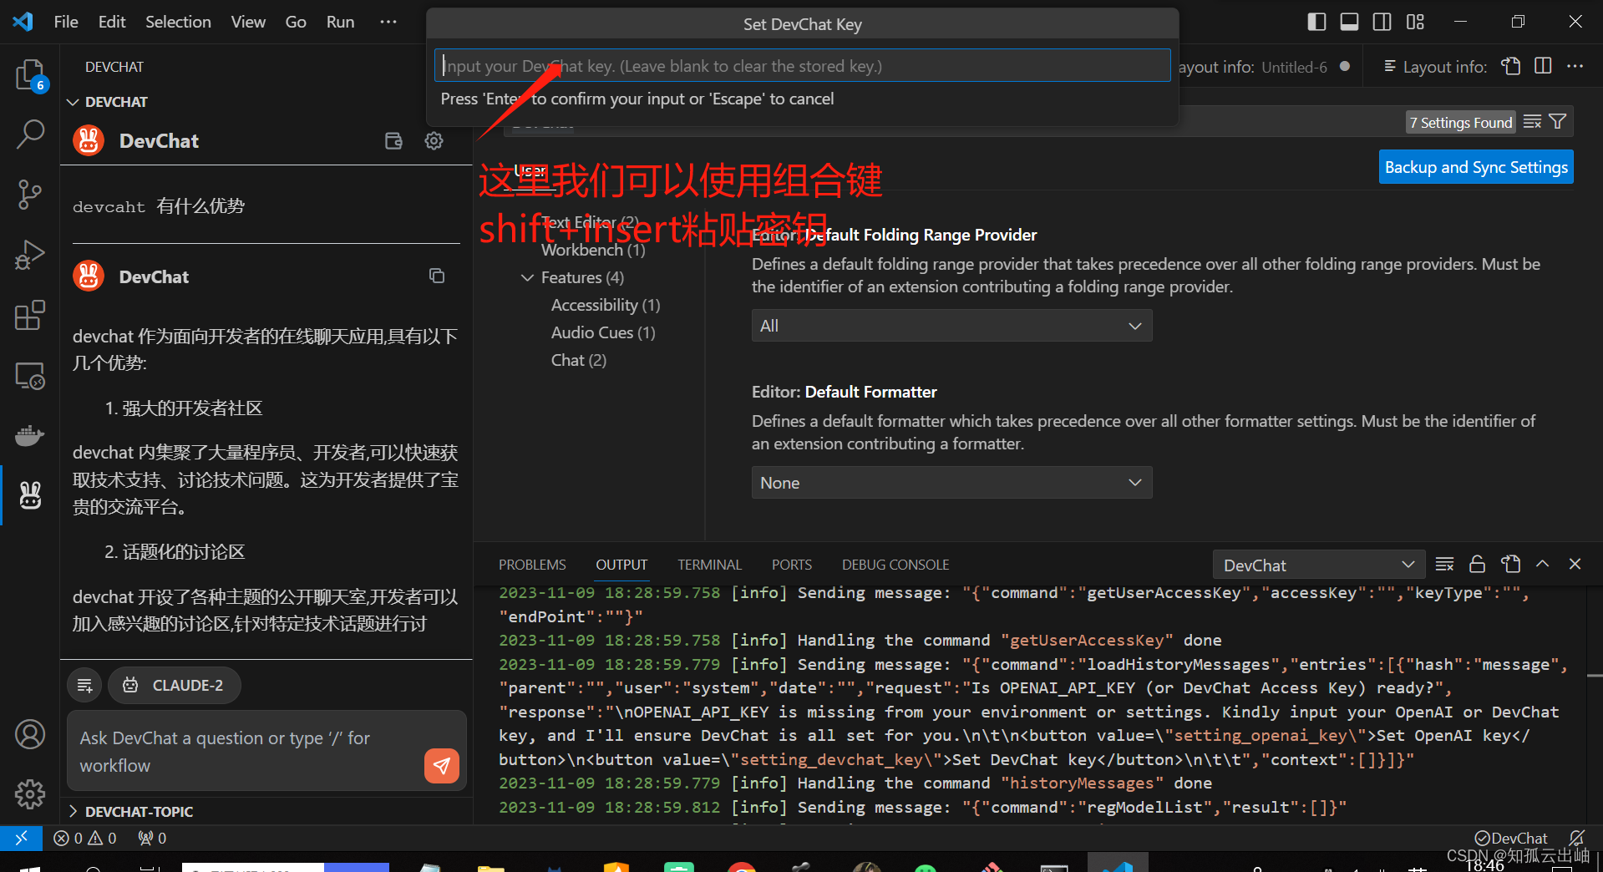This screenshot has height=872, width=1603.
Task: Open the Extensions view
Action: [x=30, y=315]
